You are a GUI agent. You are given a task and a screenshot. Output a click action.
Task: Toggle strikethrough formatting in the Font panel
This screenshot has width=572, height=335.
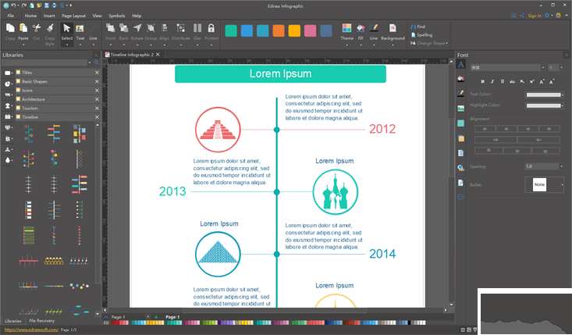click(x=512, y=81)
